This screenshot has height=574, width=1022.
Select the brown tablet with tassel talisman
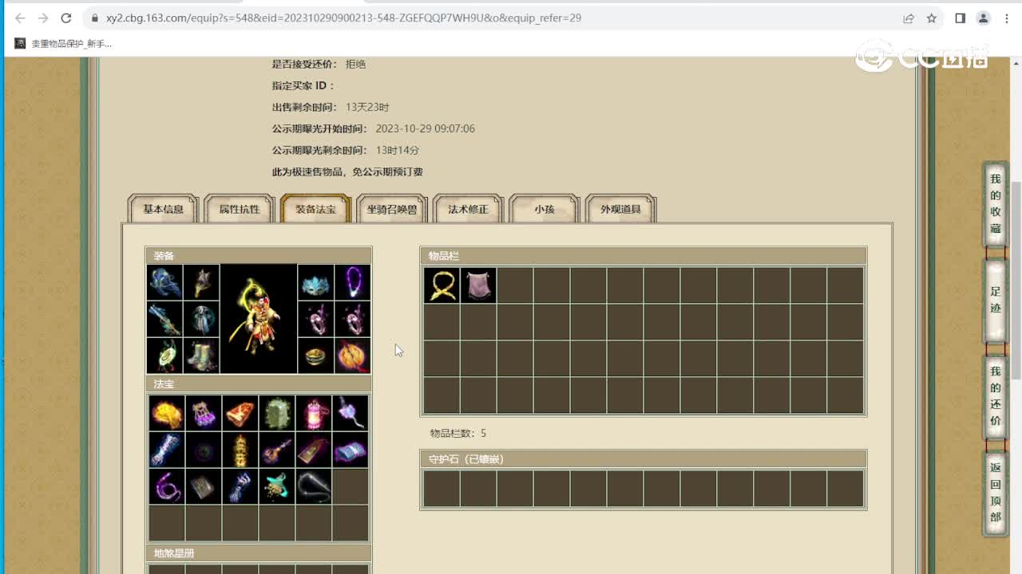pos(314,450)
